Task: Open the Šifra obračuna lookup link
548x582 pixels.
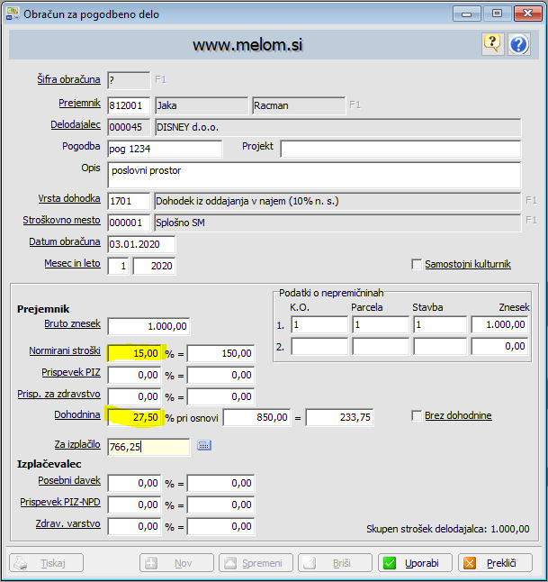Action: (68, 79)
